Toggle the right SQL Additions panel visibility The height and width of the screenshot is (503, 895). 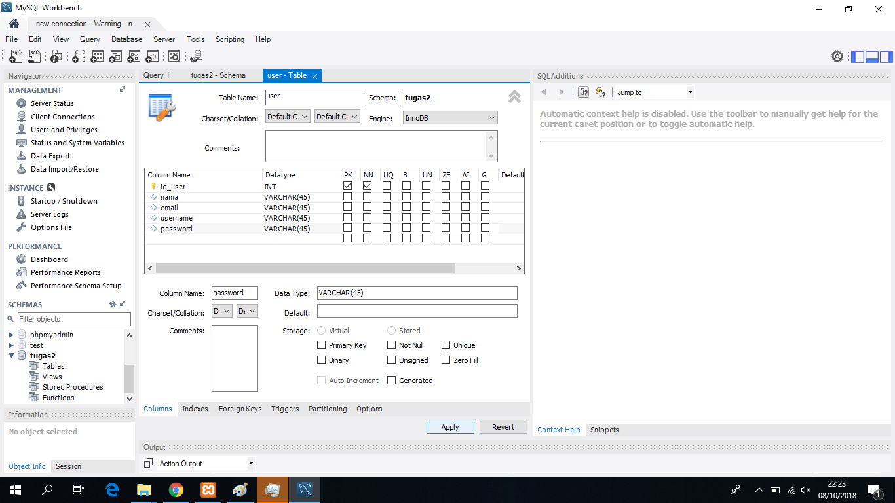click(886, 57)
